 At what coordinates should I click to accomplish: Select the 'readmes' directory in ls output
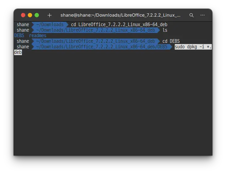point(38,35)
